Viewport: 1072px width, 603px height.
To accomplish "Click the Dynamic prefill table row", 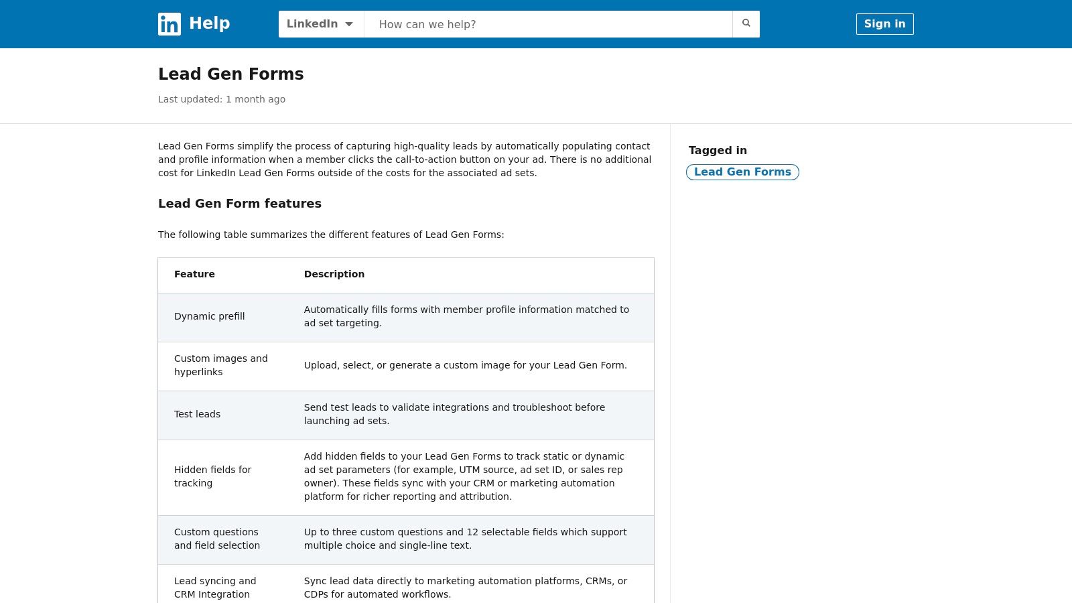I will pyautogui.click(x=210, y=316).
